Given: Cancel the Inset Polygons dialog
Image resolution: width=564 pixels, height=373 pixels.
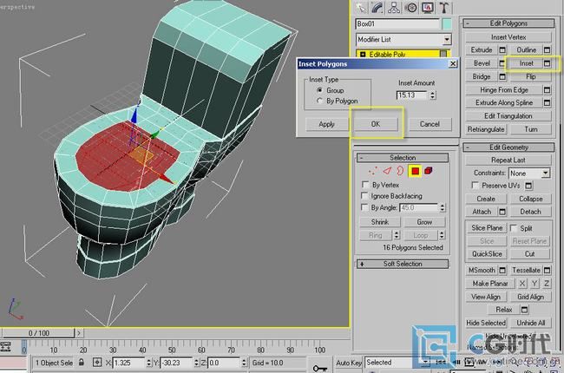Looking at the screenshot, I should click(430, 124).
